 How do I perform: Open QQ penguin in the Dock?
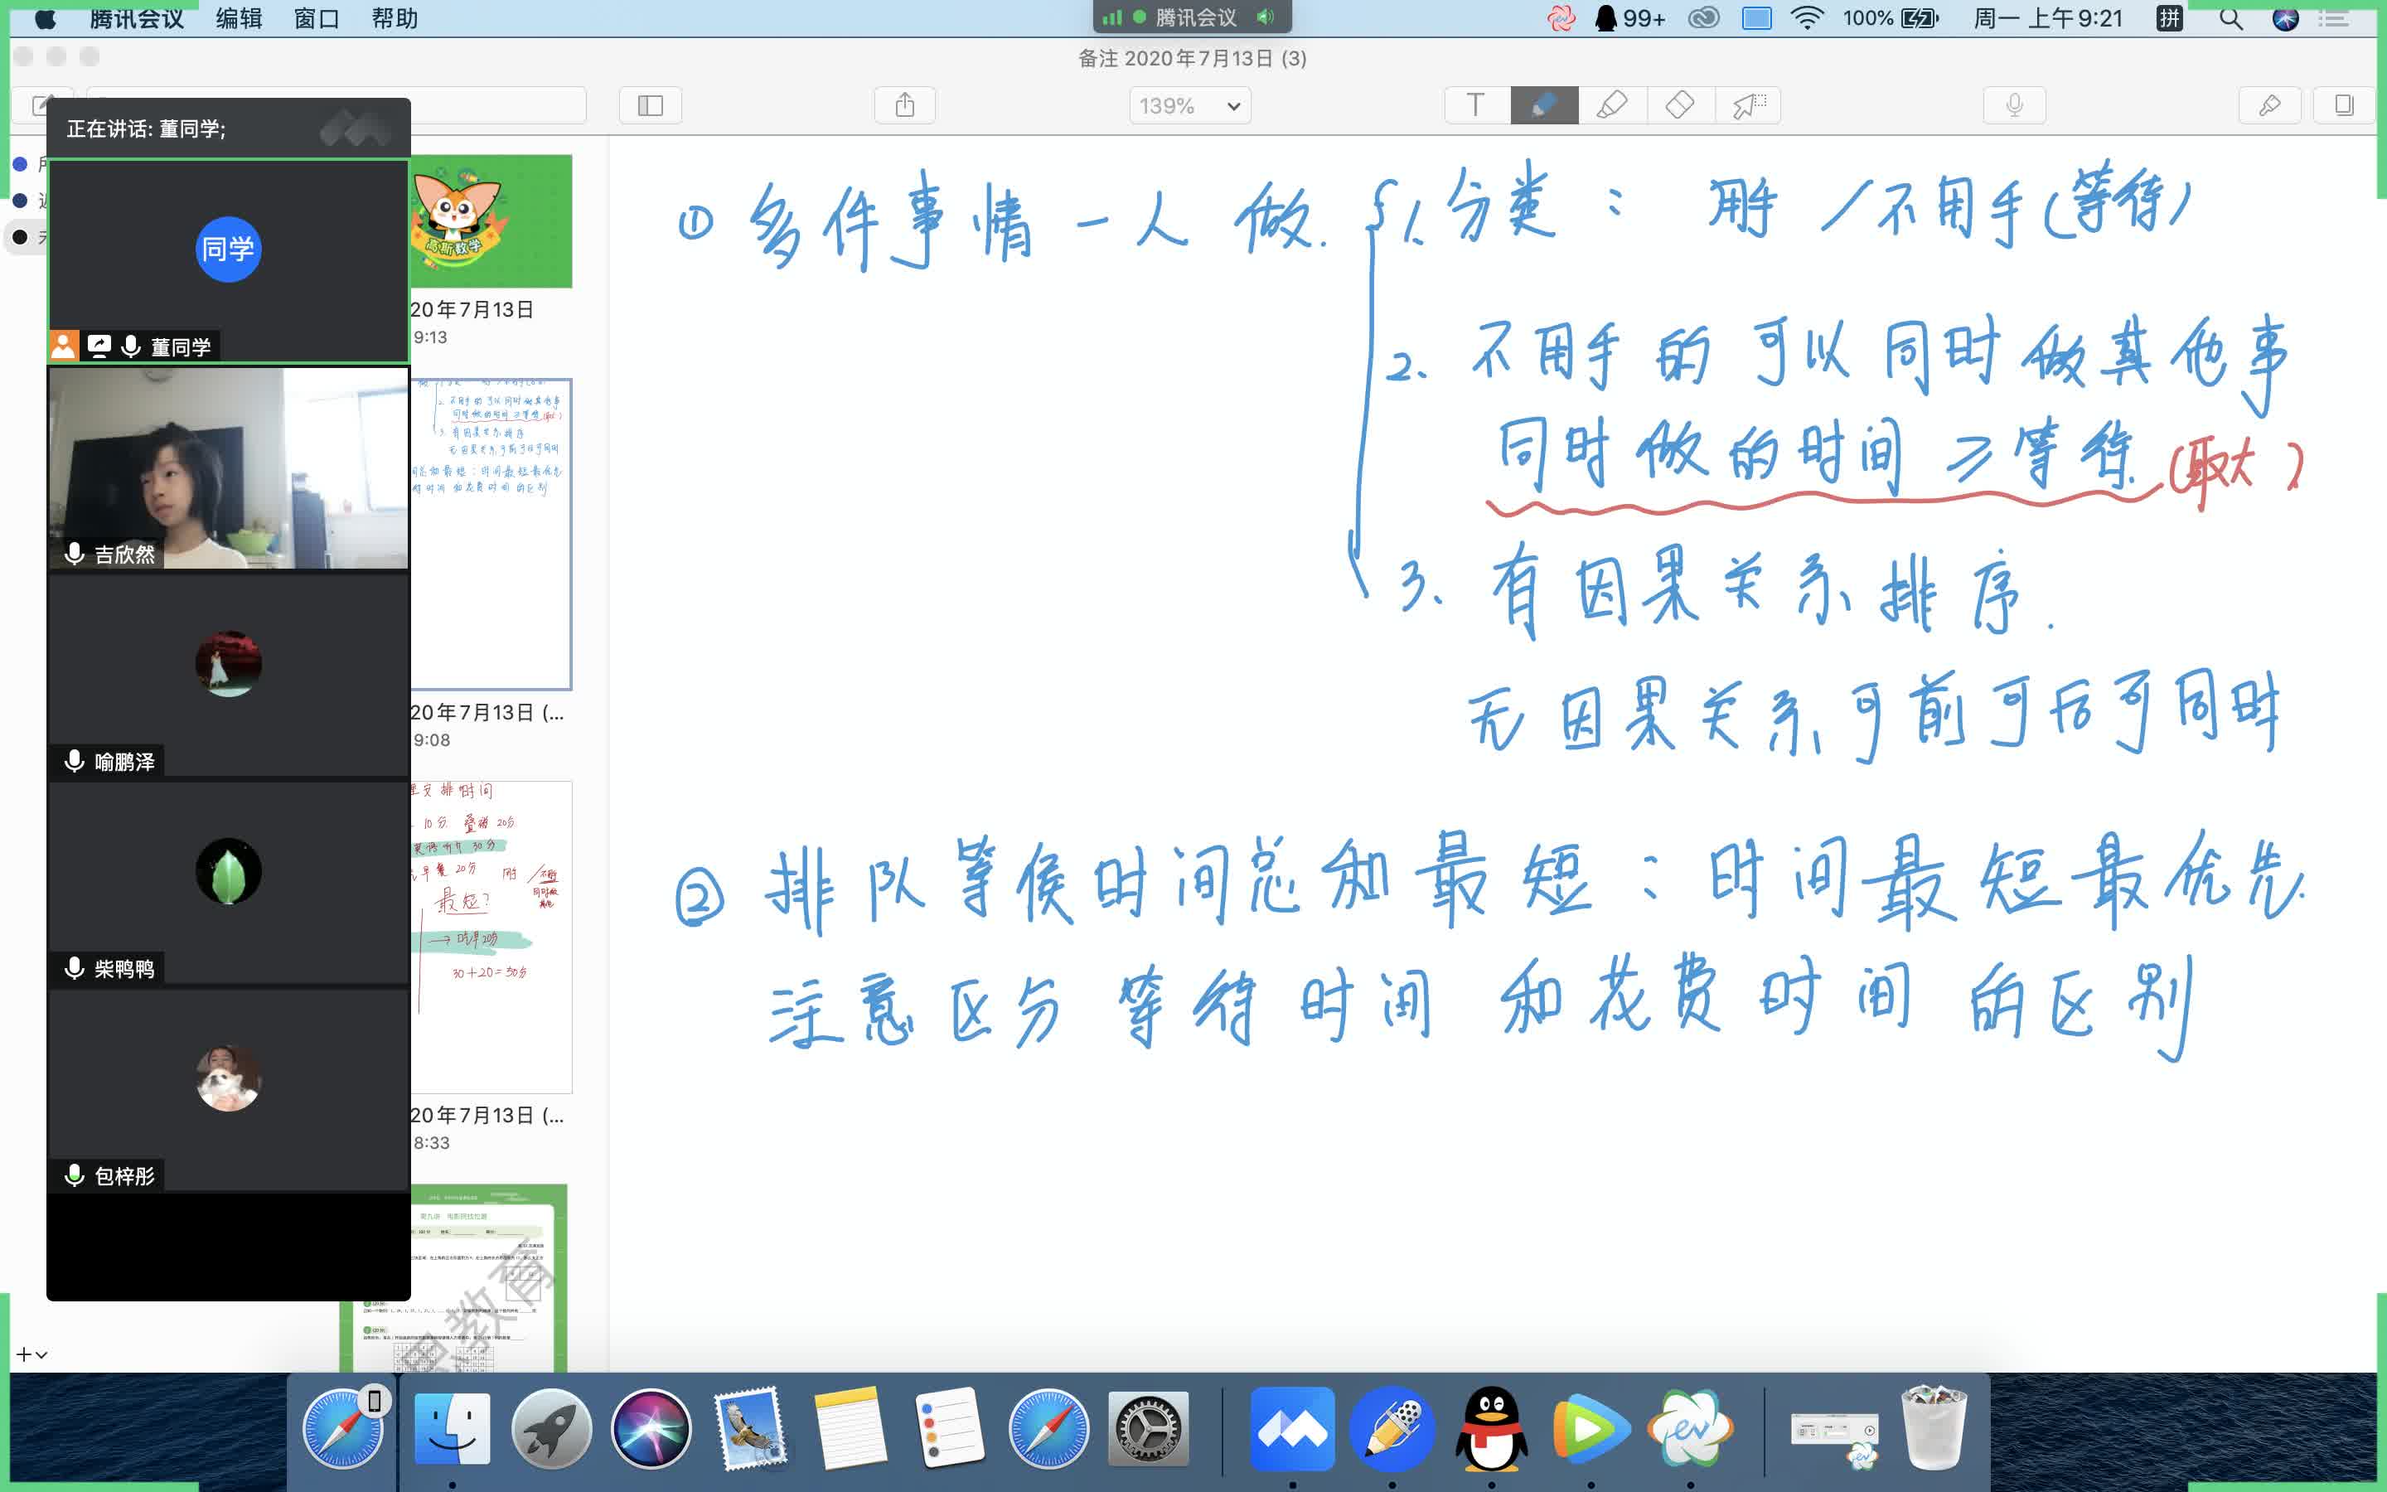click(1491, 1428)
